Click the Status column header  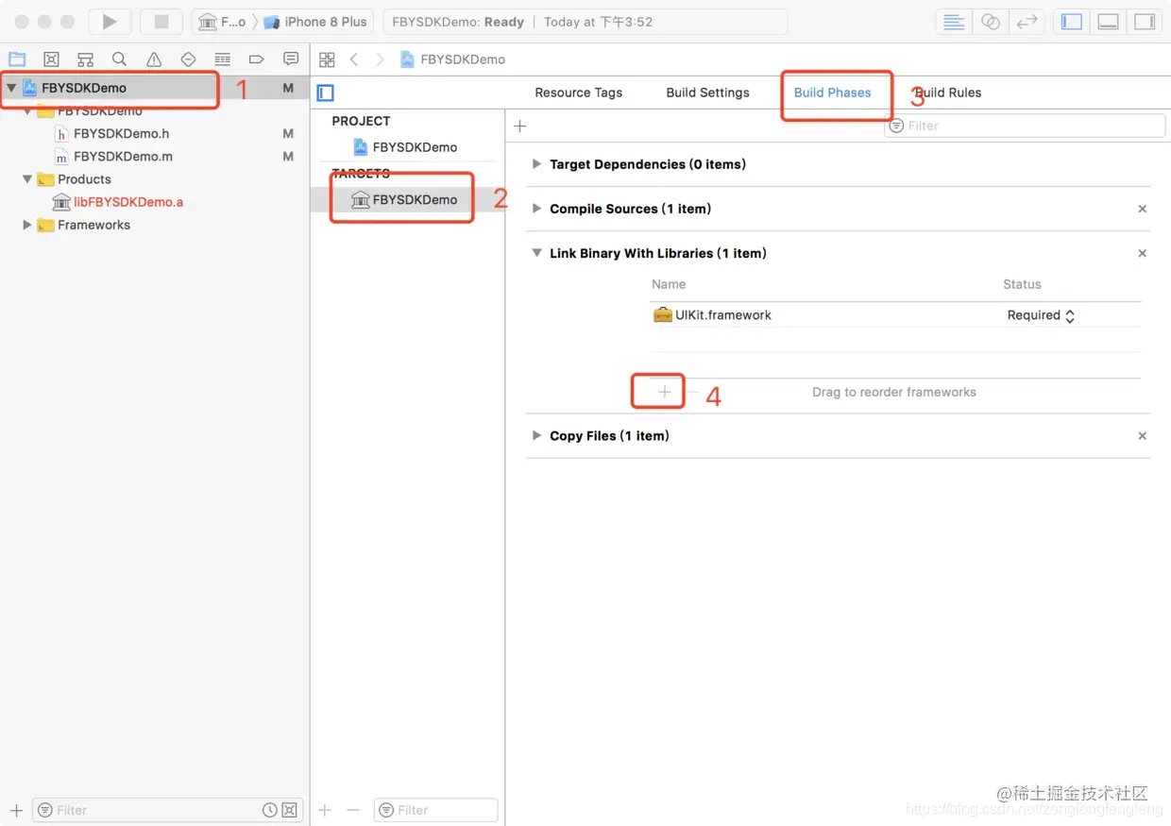[1022, 284]
